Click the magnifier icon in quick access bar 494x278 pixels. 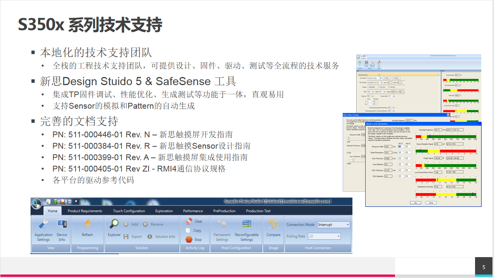pos(76,201)
